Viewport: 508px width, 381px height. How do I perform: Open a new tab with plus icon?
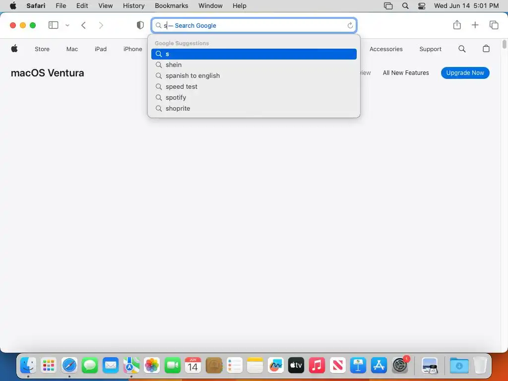coord(475,25)
